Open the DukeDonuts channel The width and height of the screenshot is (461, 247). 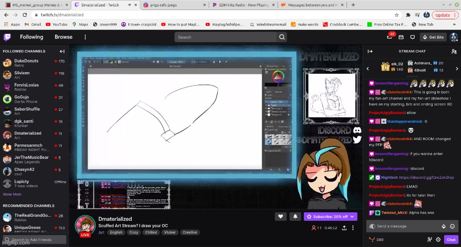[x=34, y=62]
